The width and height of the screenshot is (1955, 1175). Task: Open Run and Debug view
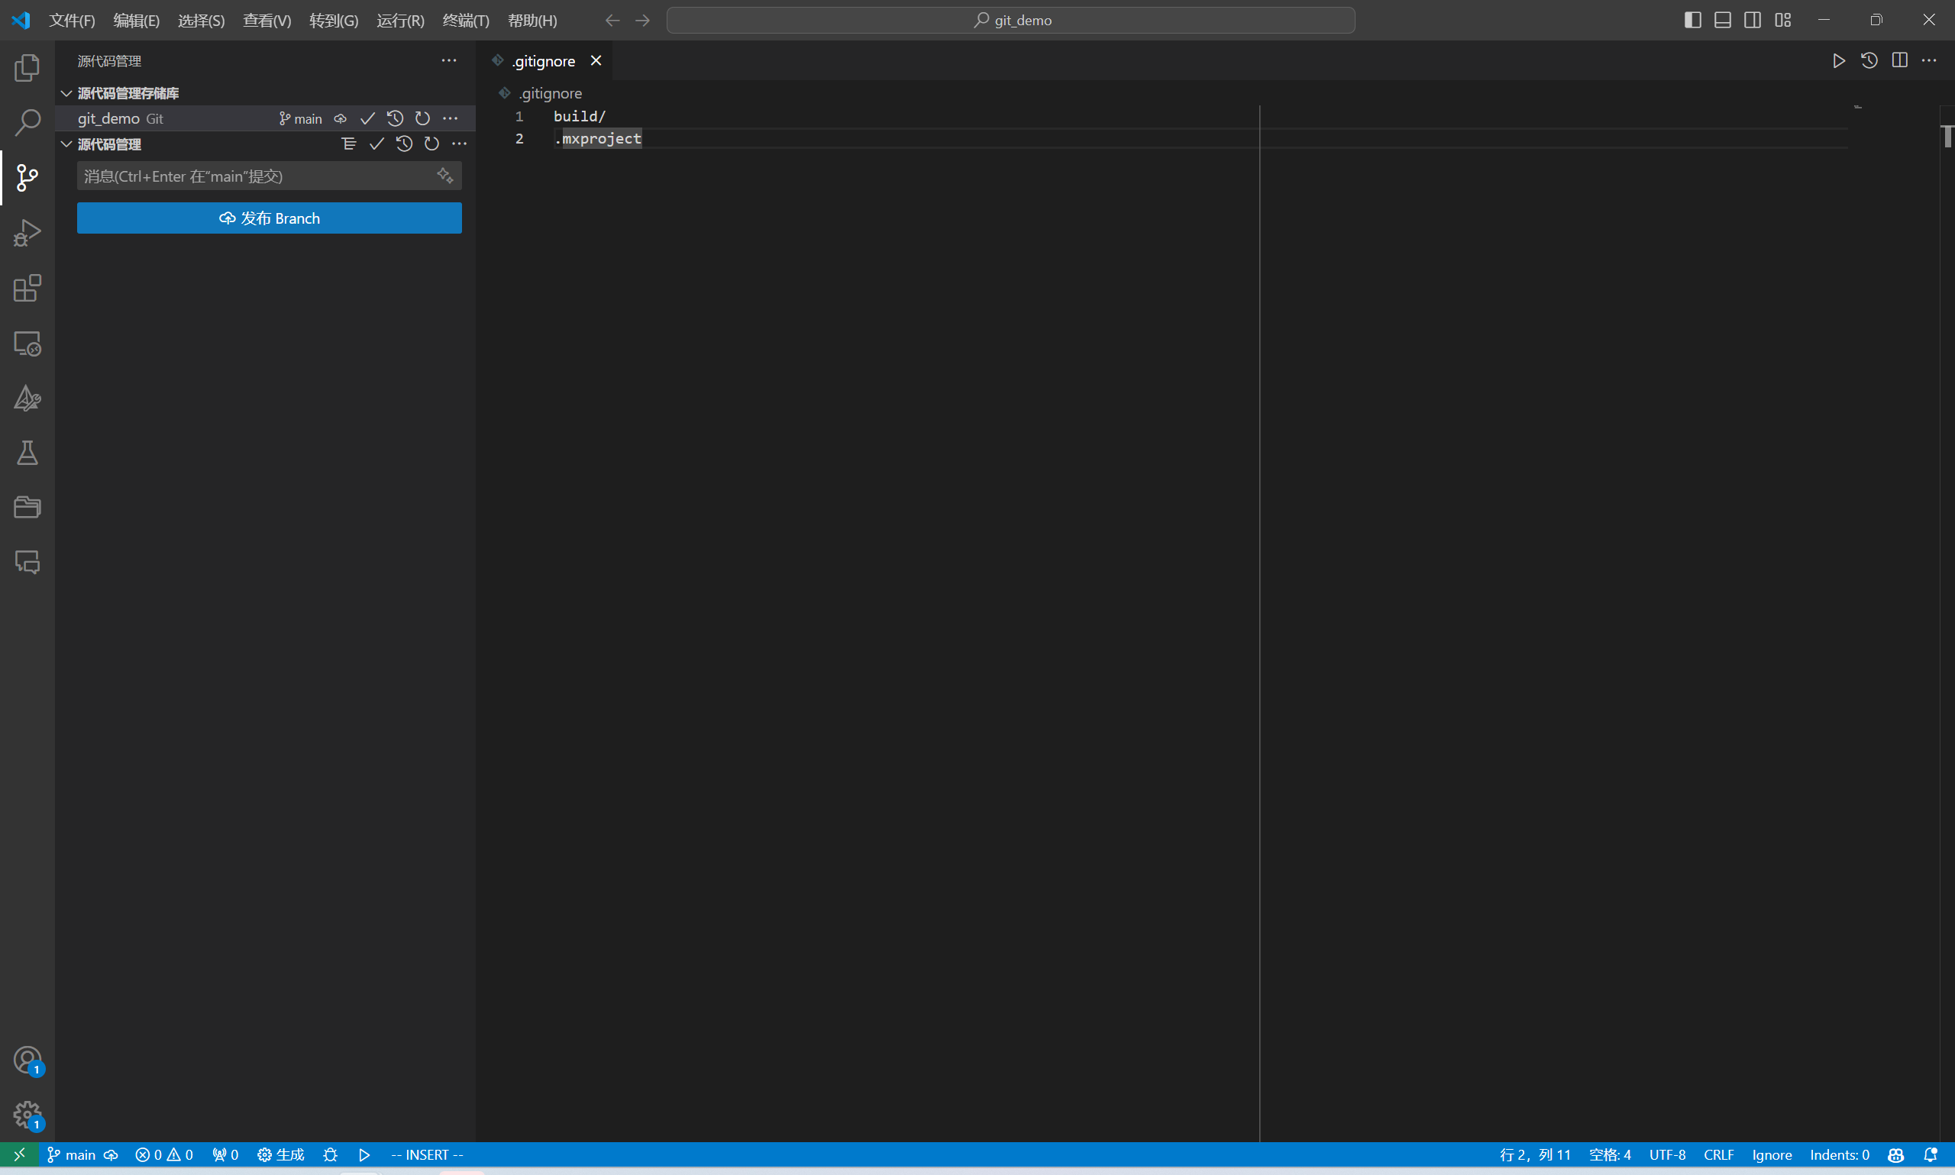(x=27, y=233)
